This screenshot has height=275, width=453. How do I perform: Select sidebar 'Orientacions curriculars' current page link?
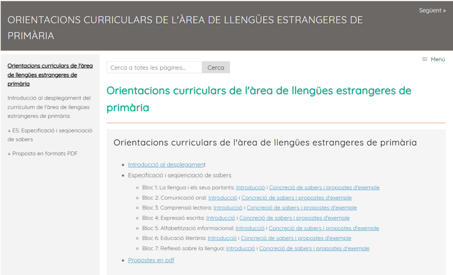click(50, 74)
